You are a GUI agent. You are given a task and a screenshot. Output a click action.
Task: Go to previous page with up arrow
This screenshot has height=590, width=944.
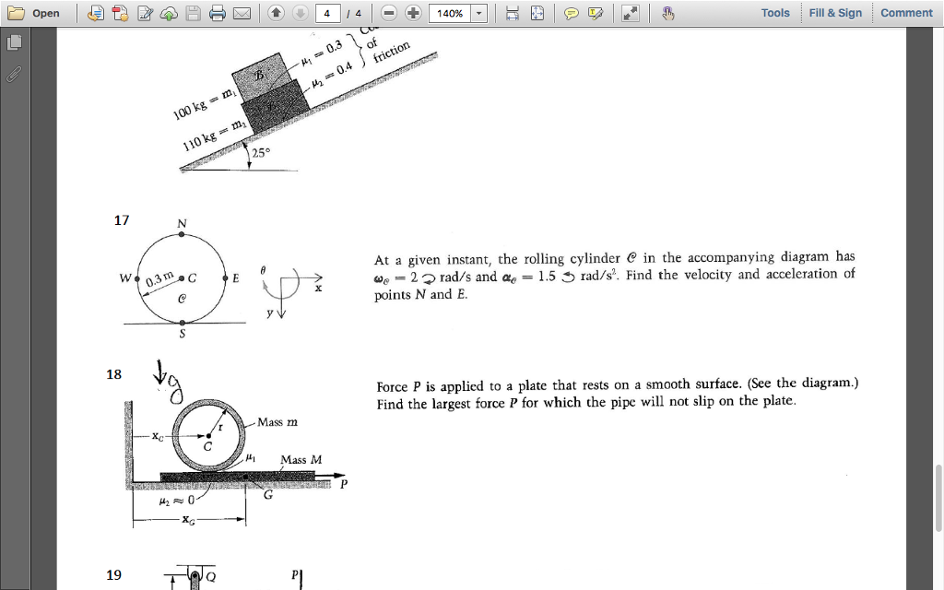(276, 13)
